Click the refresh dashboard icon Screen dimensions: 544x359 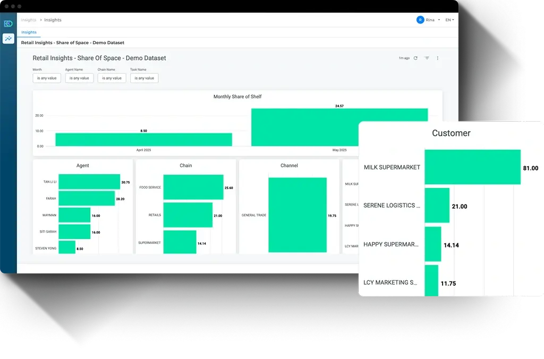coord(415,58)
